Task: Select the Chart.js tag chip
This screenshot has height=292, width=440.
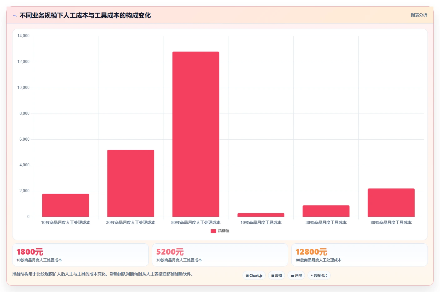Action: click(x=254, y=275)
